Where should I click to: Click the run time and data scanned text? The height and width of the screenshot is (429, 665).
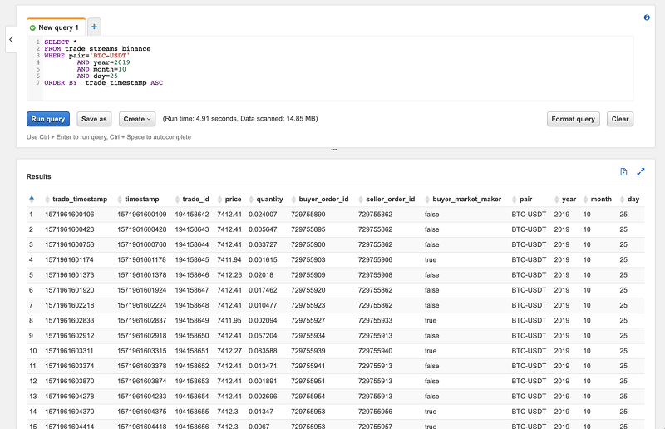[x=240, y=119]
